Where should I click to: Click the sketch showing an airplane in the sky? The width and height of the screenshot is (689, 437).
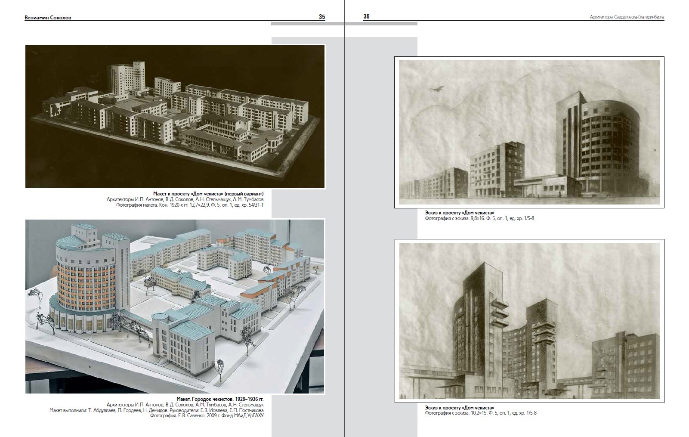click(529, 132)
